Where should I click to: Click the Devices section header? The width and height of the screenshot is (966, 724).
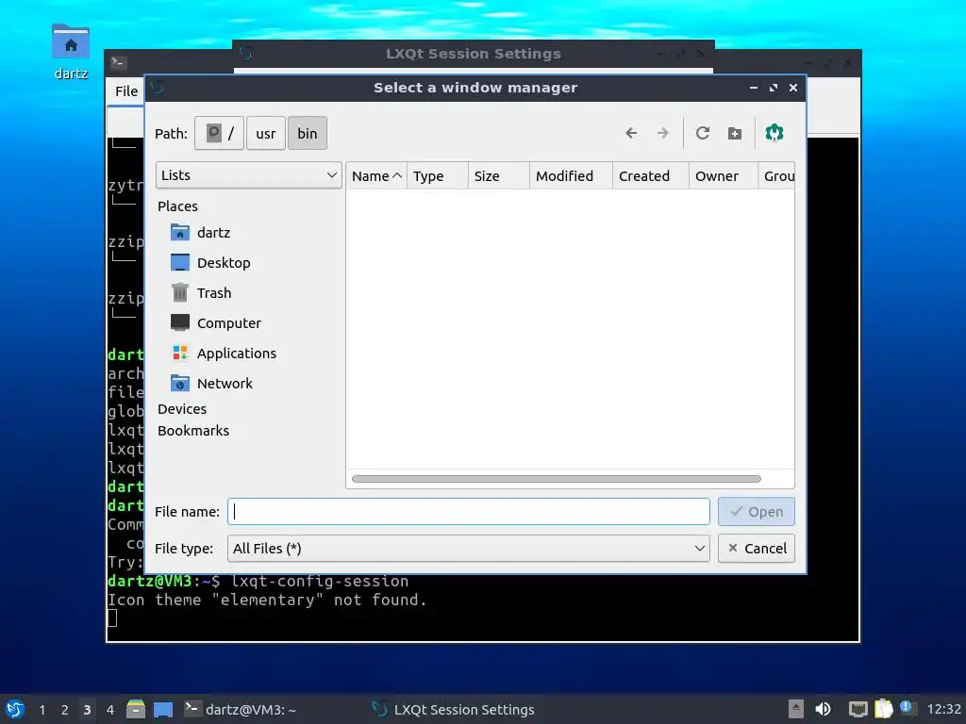click(182, 409)
